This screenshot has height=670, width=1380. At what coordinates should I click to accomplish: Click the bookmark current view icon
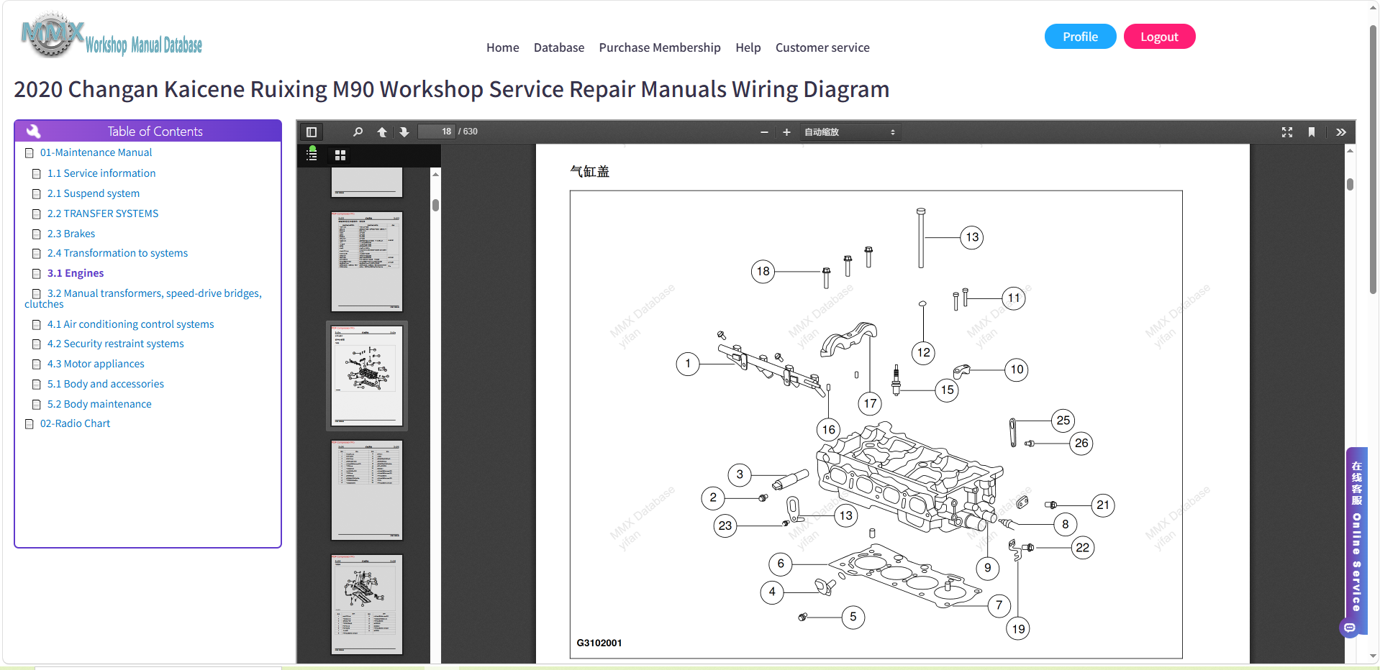click(1312, 132)
